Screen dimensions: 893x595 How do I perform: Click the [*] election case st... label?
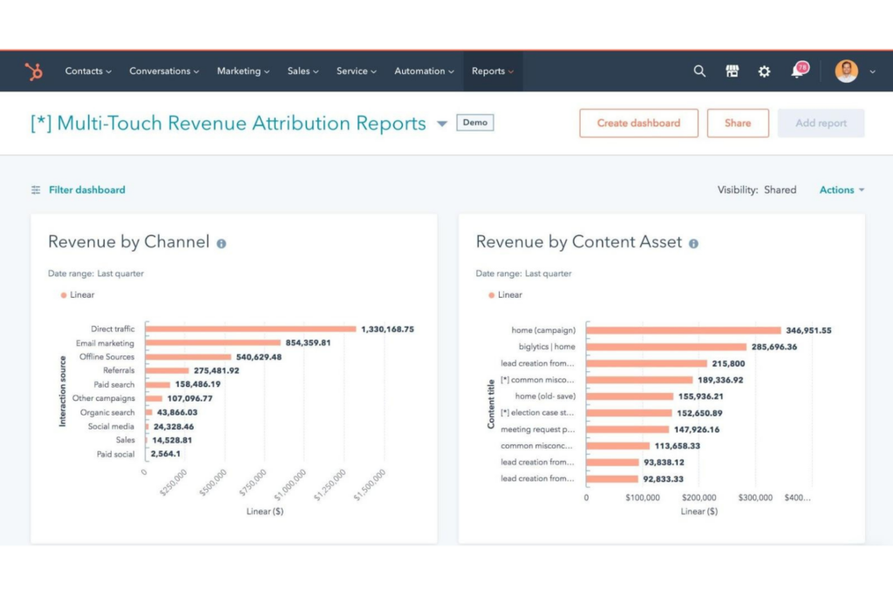coord(537,412)
